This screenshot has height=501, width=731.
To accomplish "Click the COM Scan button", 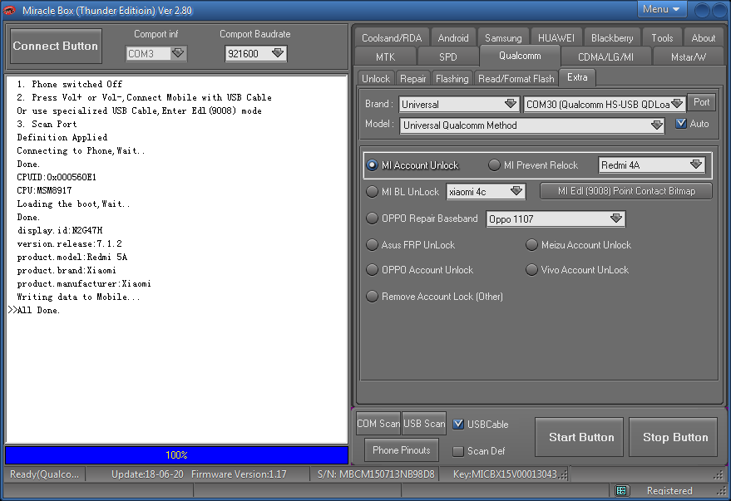I will [x=378, y=424].
